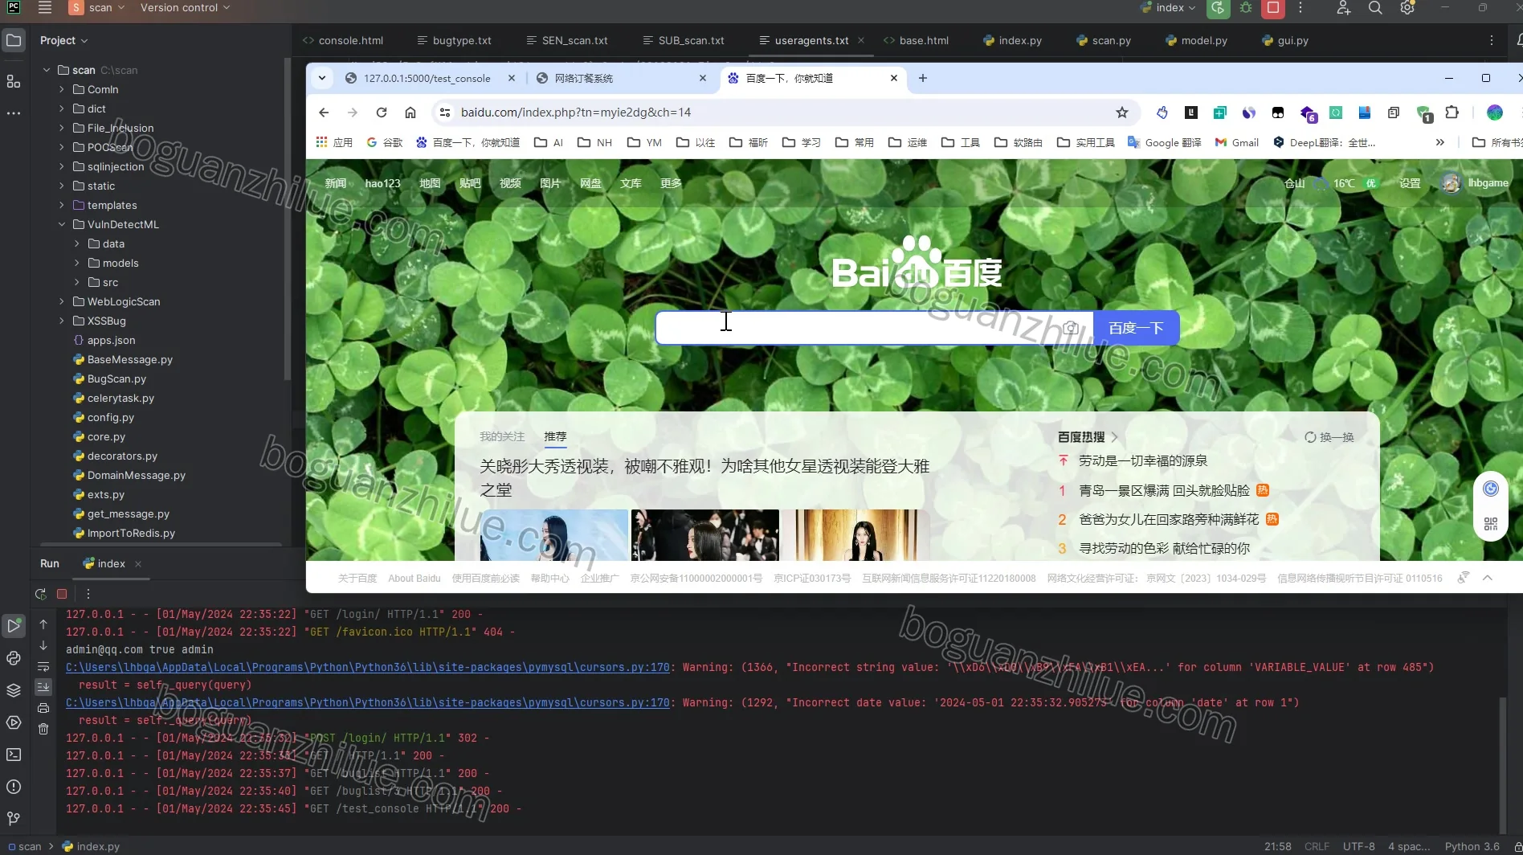
Task: Open the Terminal tool window
Action: pos(14,755)
